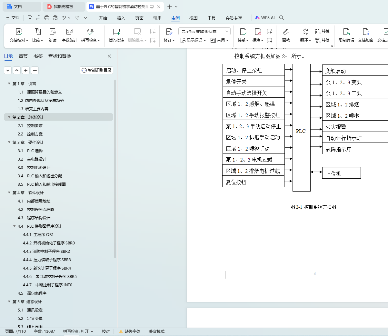The image size is (388, 336).
Task: Open WPS AI assistant
Action: click(x=265, y=18)
